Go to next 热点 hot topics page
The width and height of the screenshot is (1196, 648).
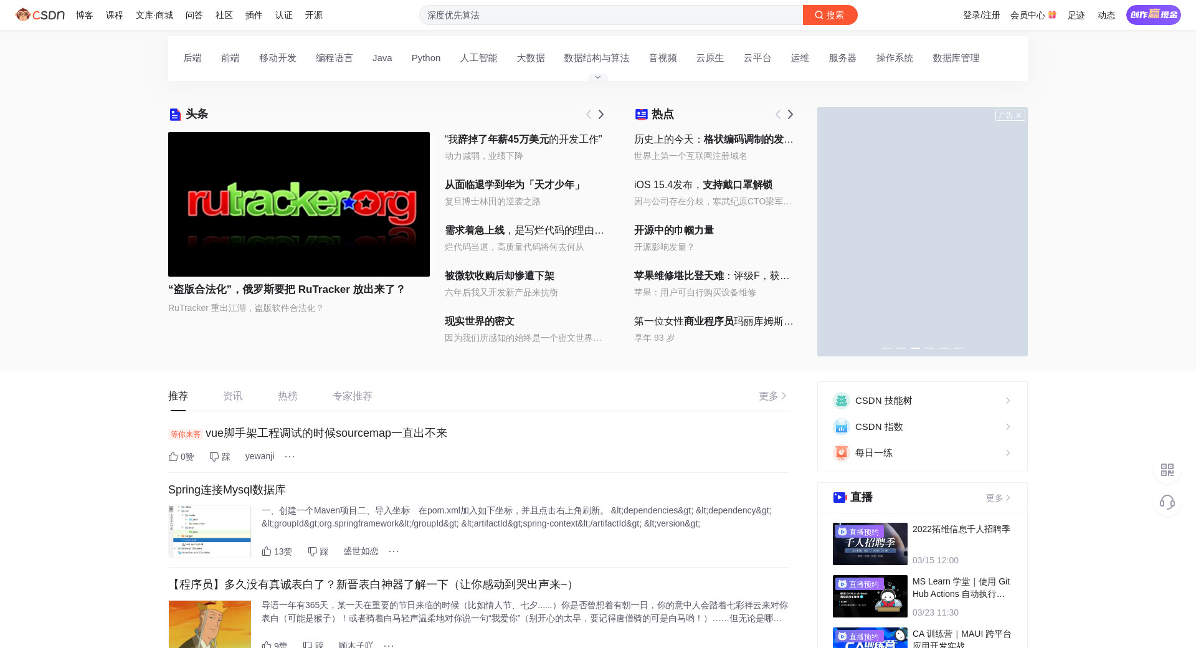tap(790, 115)
